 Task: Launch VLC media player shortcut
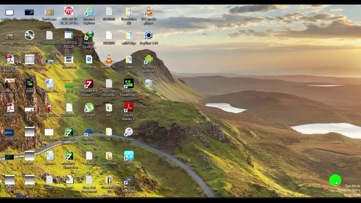tap(149, 16)
